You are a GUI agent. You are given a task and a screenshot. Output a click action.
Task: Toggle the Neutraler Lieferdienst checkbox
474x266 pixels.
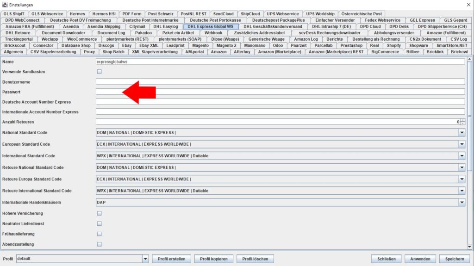click(99, 224)
